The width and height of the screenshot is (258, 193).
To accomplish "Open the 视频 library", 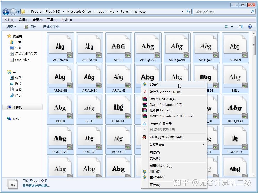I will click(16, 78).
